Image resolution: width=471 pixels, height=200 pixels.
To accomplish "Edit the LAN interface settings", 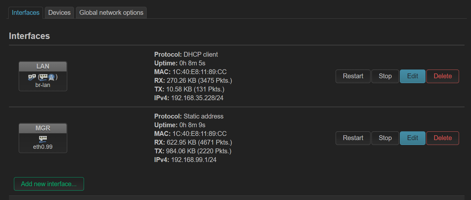I will (413, 76).
